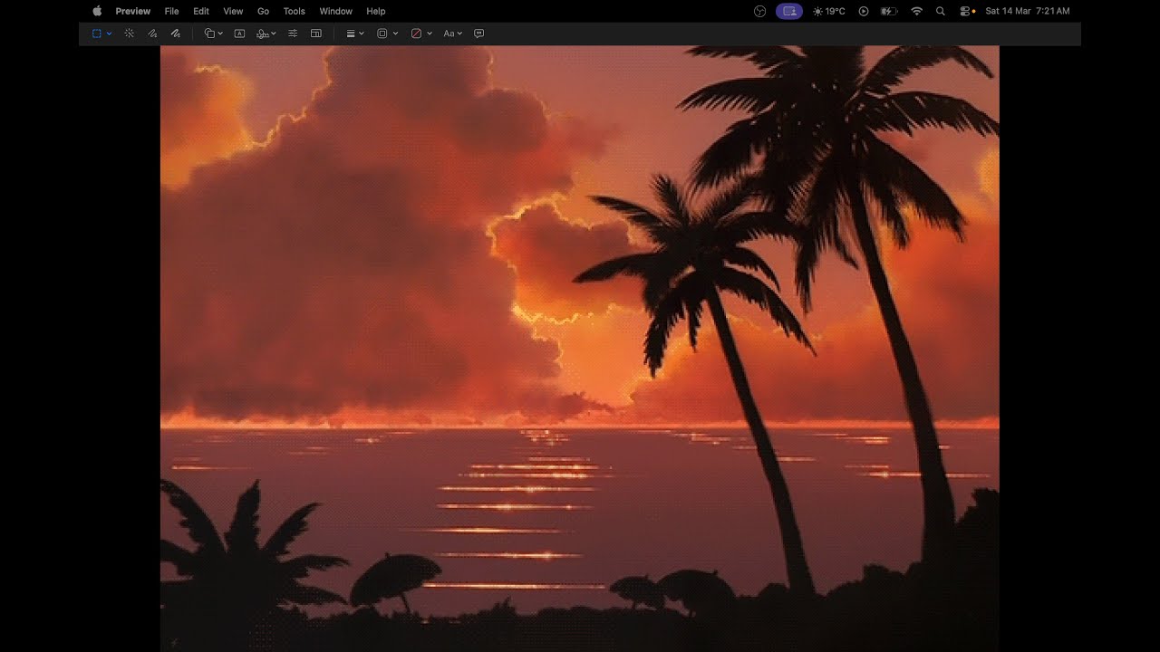
Task: Open the Tools menu
Action: click(x=295, y=11)
